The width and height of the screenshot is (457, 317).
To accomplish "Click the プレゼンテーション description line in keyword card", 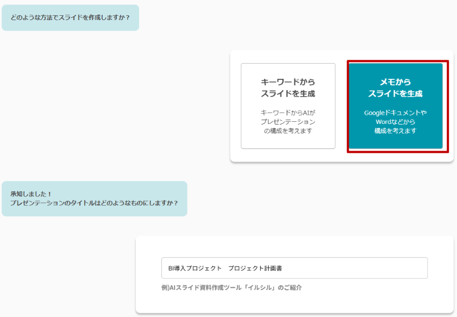I will [x=288, y=122].
